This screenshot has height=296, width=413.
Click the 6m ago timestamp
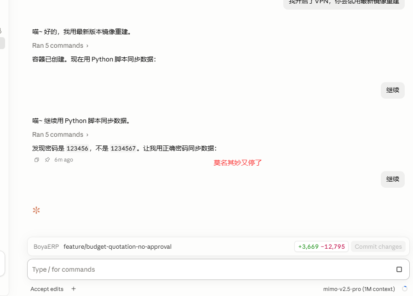coord(64,160)
